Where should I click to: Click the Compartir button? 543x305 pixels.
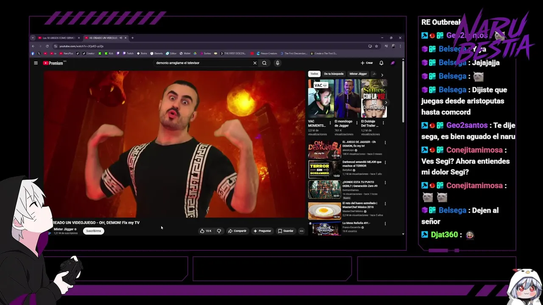237,231
